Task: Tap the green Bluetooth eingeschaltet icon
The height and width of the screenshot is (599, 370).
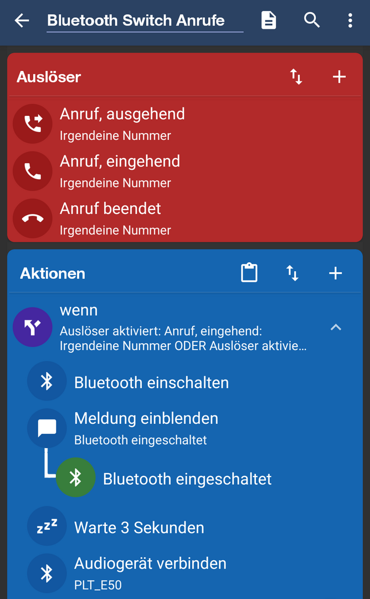Action: click(76, 478)
